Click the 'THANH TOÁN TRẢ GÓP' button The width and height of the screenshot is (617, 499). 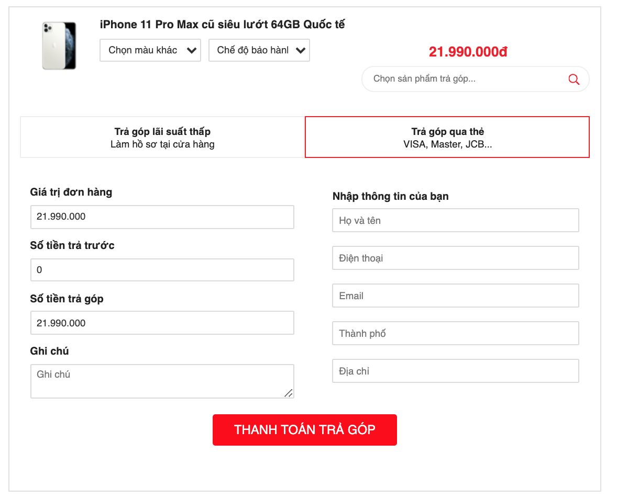304,430
